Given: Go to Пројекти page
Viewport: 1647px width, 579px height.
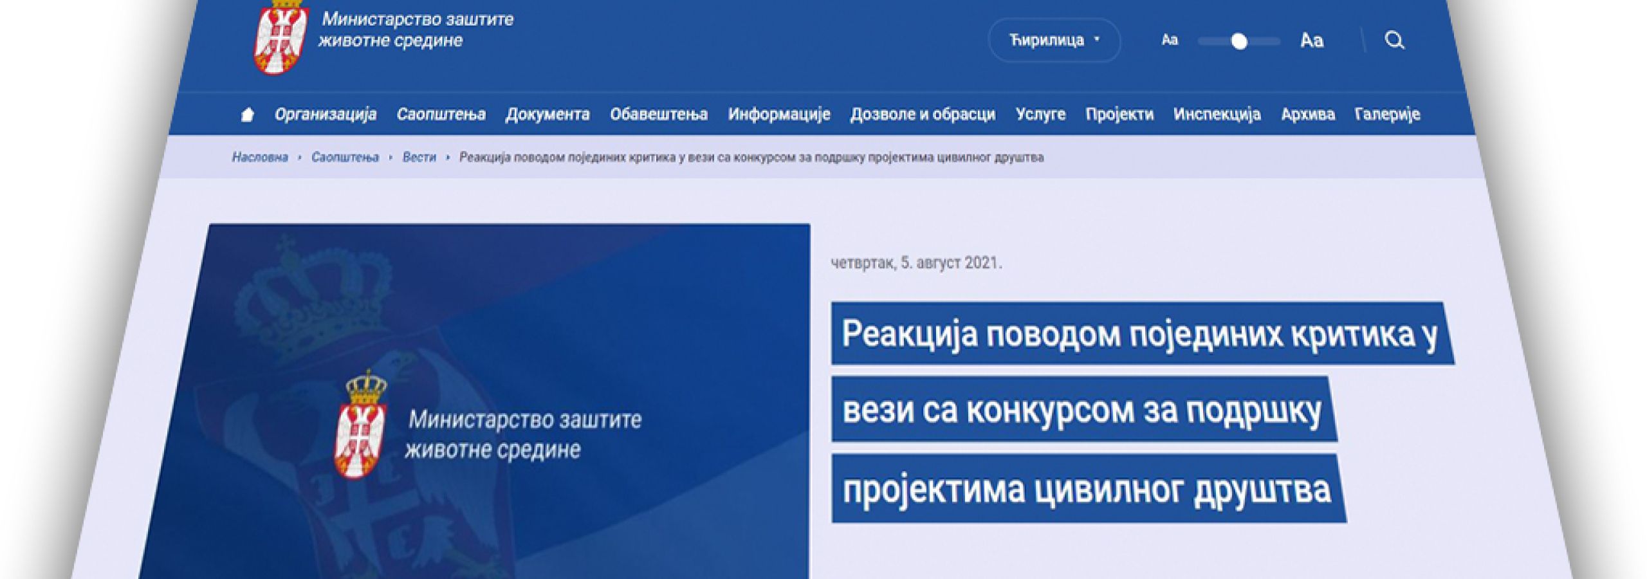Looking at the screenshot, I should coord(1119,115).
